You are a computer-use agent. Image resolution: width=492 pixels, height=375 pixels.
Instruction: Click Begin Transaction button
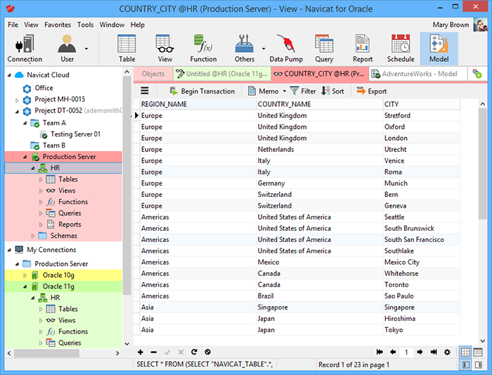point(202,91)
